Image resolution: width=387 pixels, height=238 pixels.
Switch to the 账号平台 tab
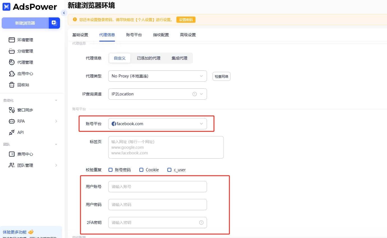pos(134,35)
